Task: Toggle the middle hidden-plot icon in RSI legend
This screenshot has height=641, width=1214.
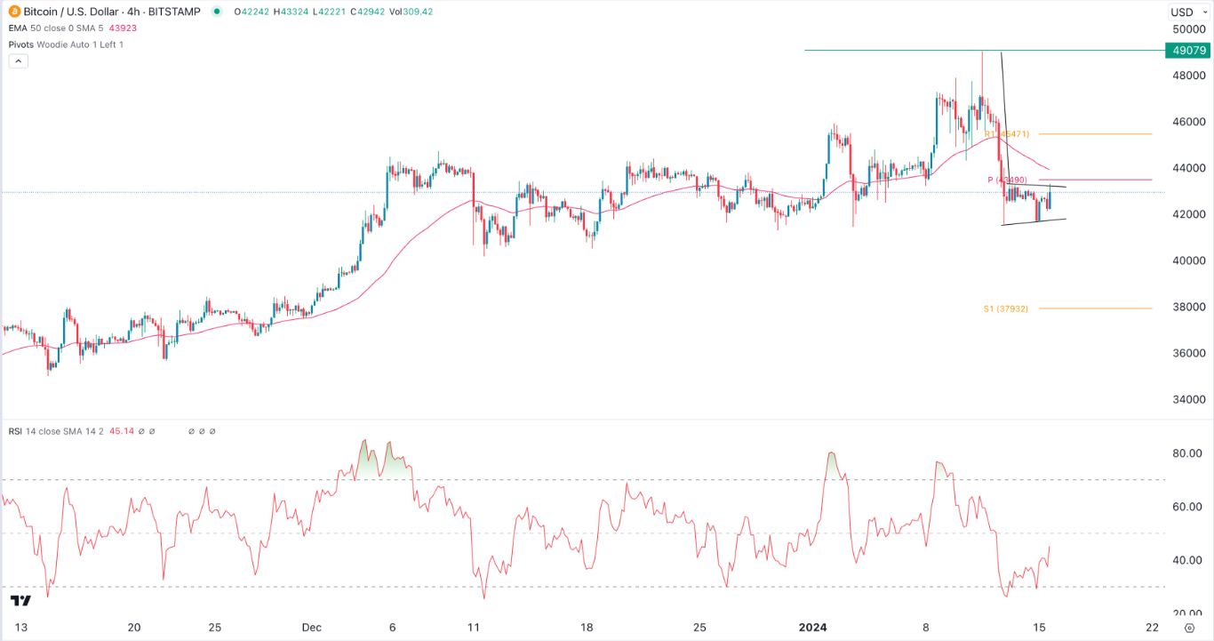Action: tap(201, 431)
